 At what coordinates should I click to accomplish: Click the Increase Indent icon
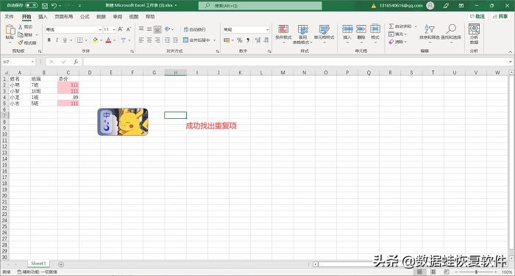coord(175,40)
